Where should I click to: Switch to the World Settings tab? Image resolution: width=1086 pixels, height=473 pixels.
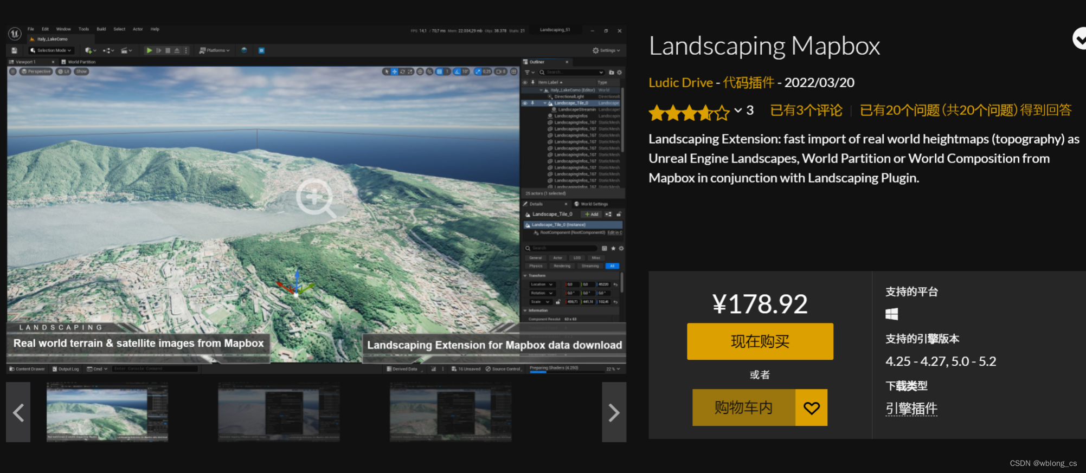(x=592, y=204)
